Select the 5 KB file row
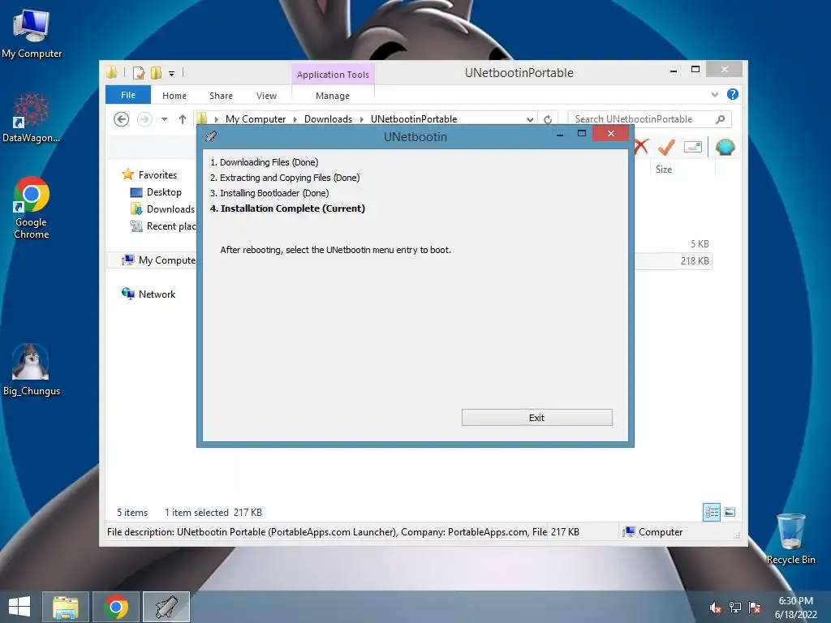 tap(673, 243)
